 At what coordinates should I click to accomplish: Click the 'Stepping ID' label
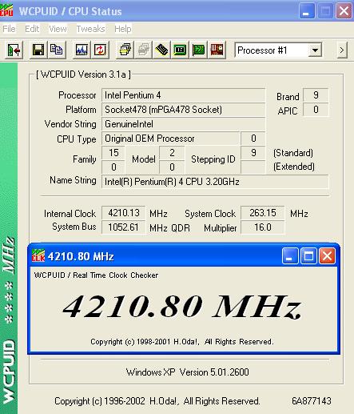coord(213,159)
